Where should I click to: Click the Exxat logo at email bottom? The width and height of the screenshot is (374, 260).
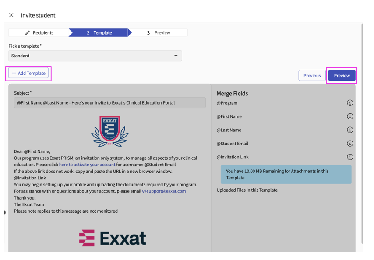point(113,239)
